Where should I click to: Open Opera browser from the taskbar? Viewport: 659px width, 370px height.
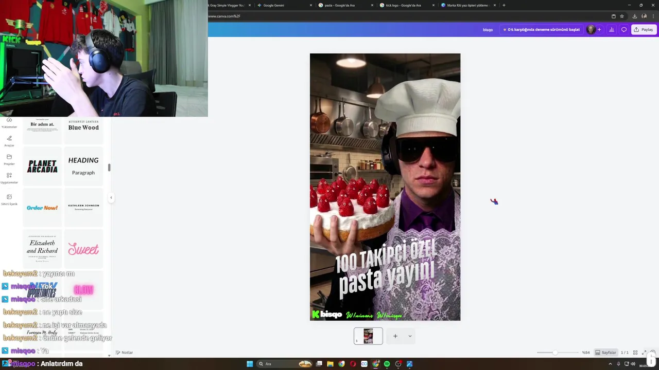pos(353,364)
